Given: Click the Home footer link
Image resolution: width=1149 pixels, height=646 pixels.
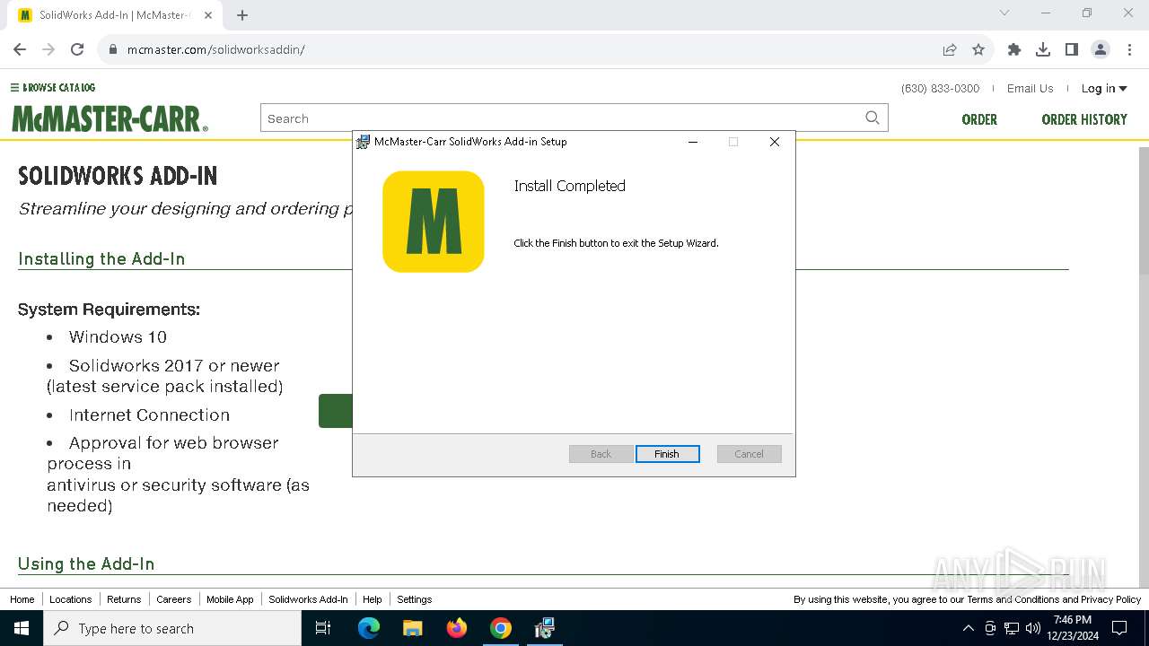Looking at the screenshot, I should pyautogui.click(x=22, y=599).
